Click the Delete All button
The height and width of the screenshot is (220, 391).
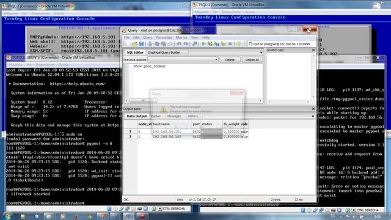point(252,60)
